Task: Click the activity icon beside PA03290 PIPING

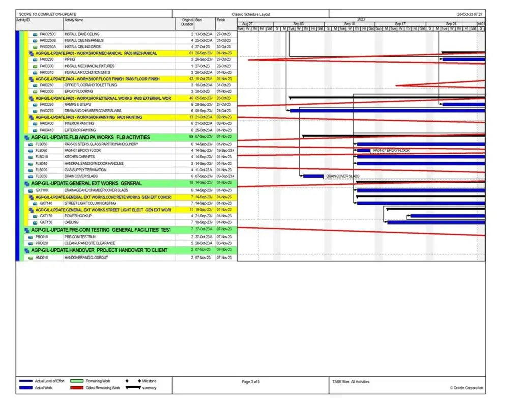Action: click(x=35, y=59)
